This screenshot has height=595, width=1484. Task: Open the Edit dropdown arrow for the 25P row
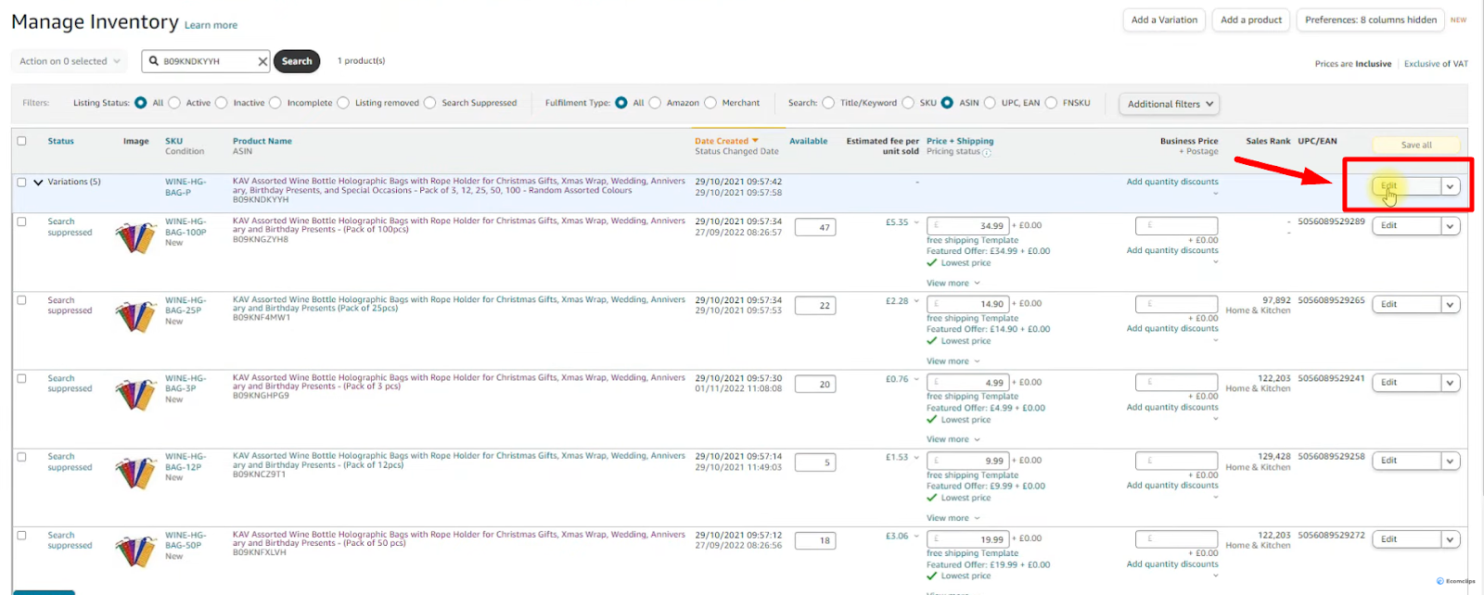1451,305
